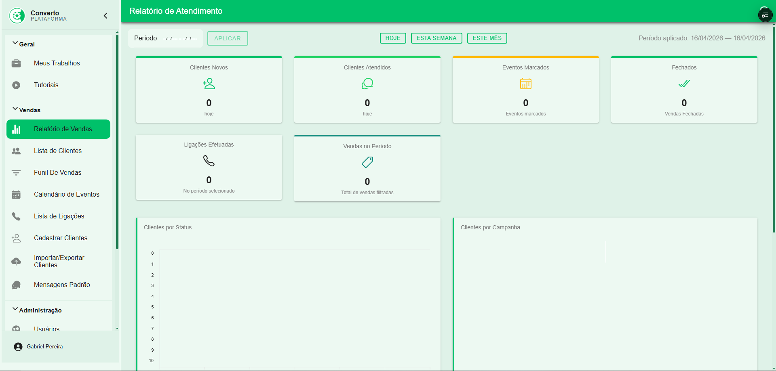This screenshot has height=371, width=776.
Task: Open Cadastrar Clientes page
Action: tap(61, 238)
